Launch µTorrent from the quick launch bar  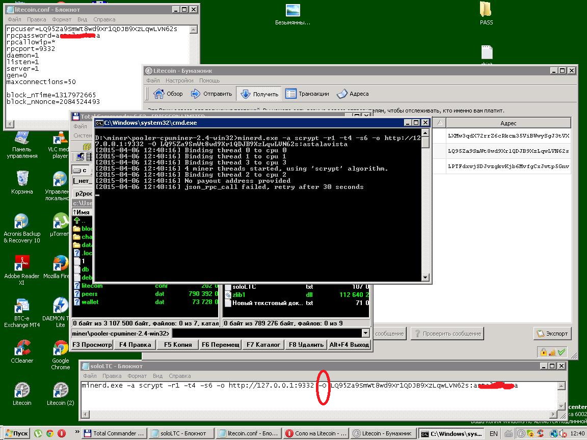[38, 433]
